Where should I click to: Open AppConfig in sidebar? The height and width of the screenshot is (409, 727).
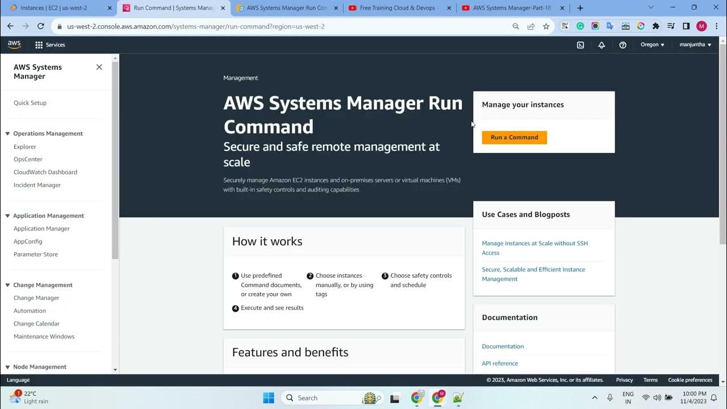28,241
